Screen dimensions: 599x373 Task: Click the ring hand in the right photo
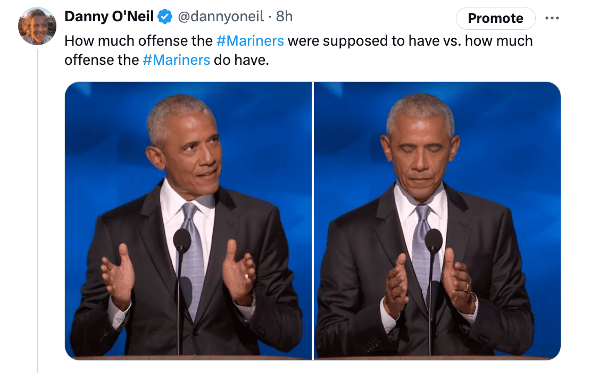[459, 282]
